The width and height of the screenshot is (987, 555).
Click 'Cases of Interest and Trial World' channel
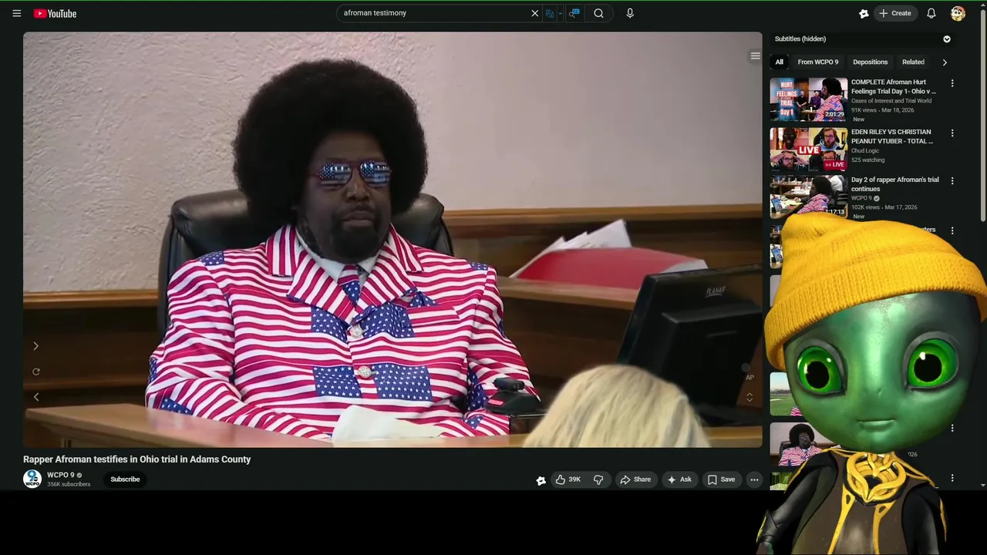(891, 101)
